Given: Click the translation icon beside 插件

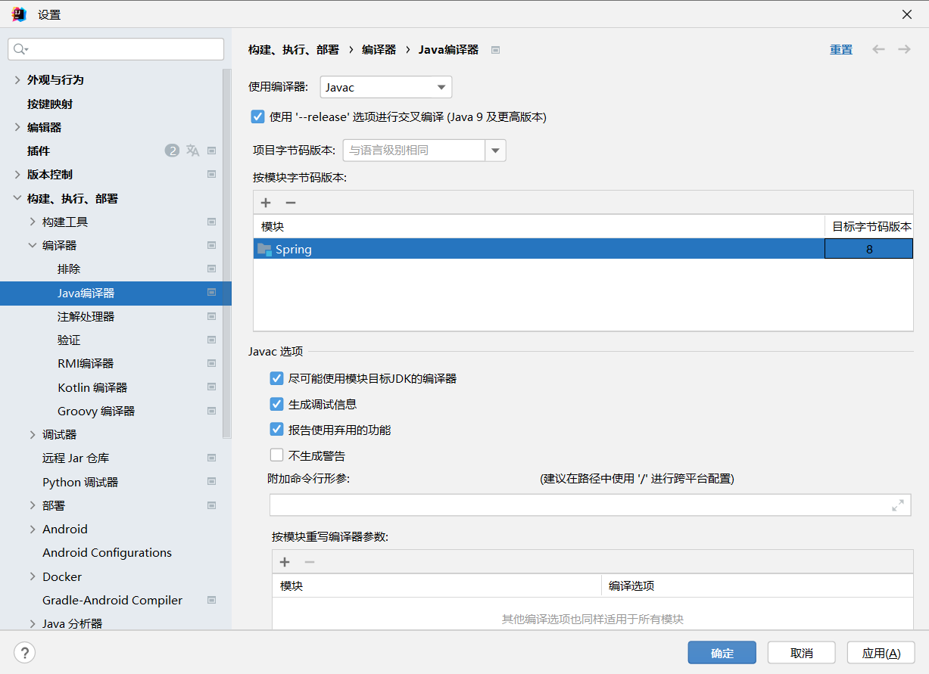Looking at the screenshot, I should point(192,150).
